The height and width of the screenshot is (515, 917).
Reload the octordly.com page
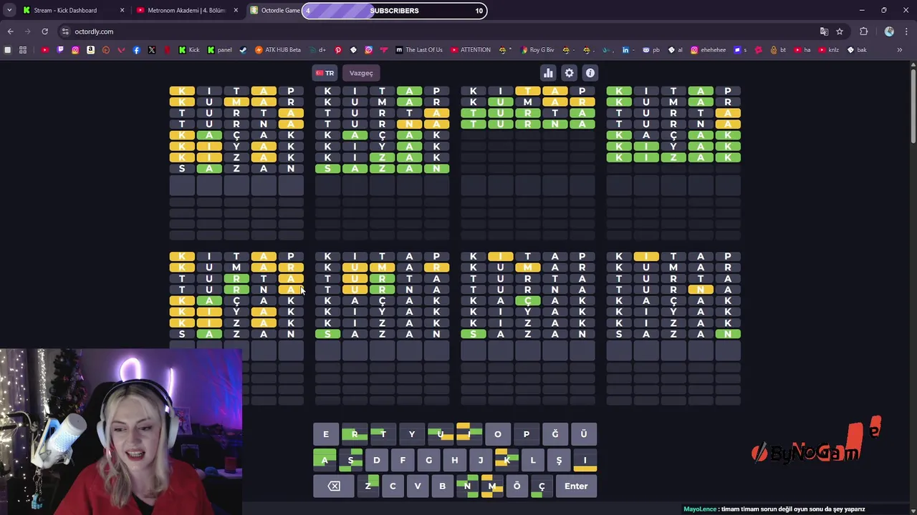[x=44, y=31]
